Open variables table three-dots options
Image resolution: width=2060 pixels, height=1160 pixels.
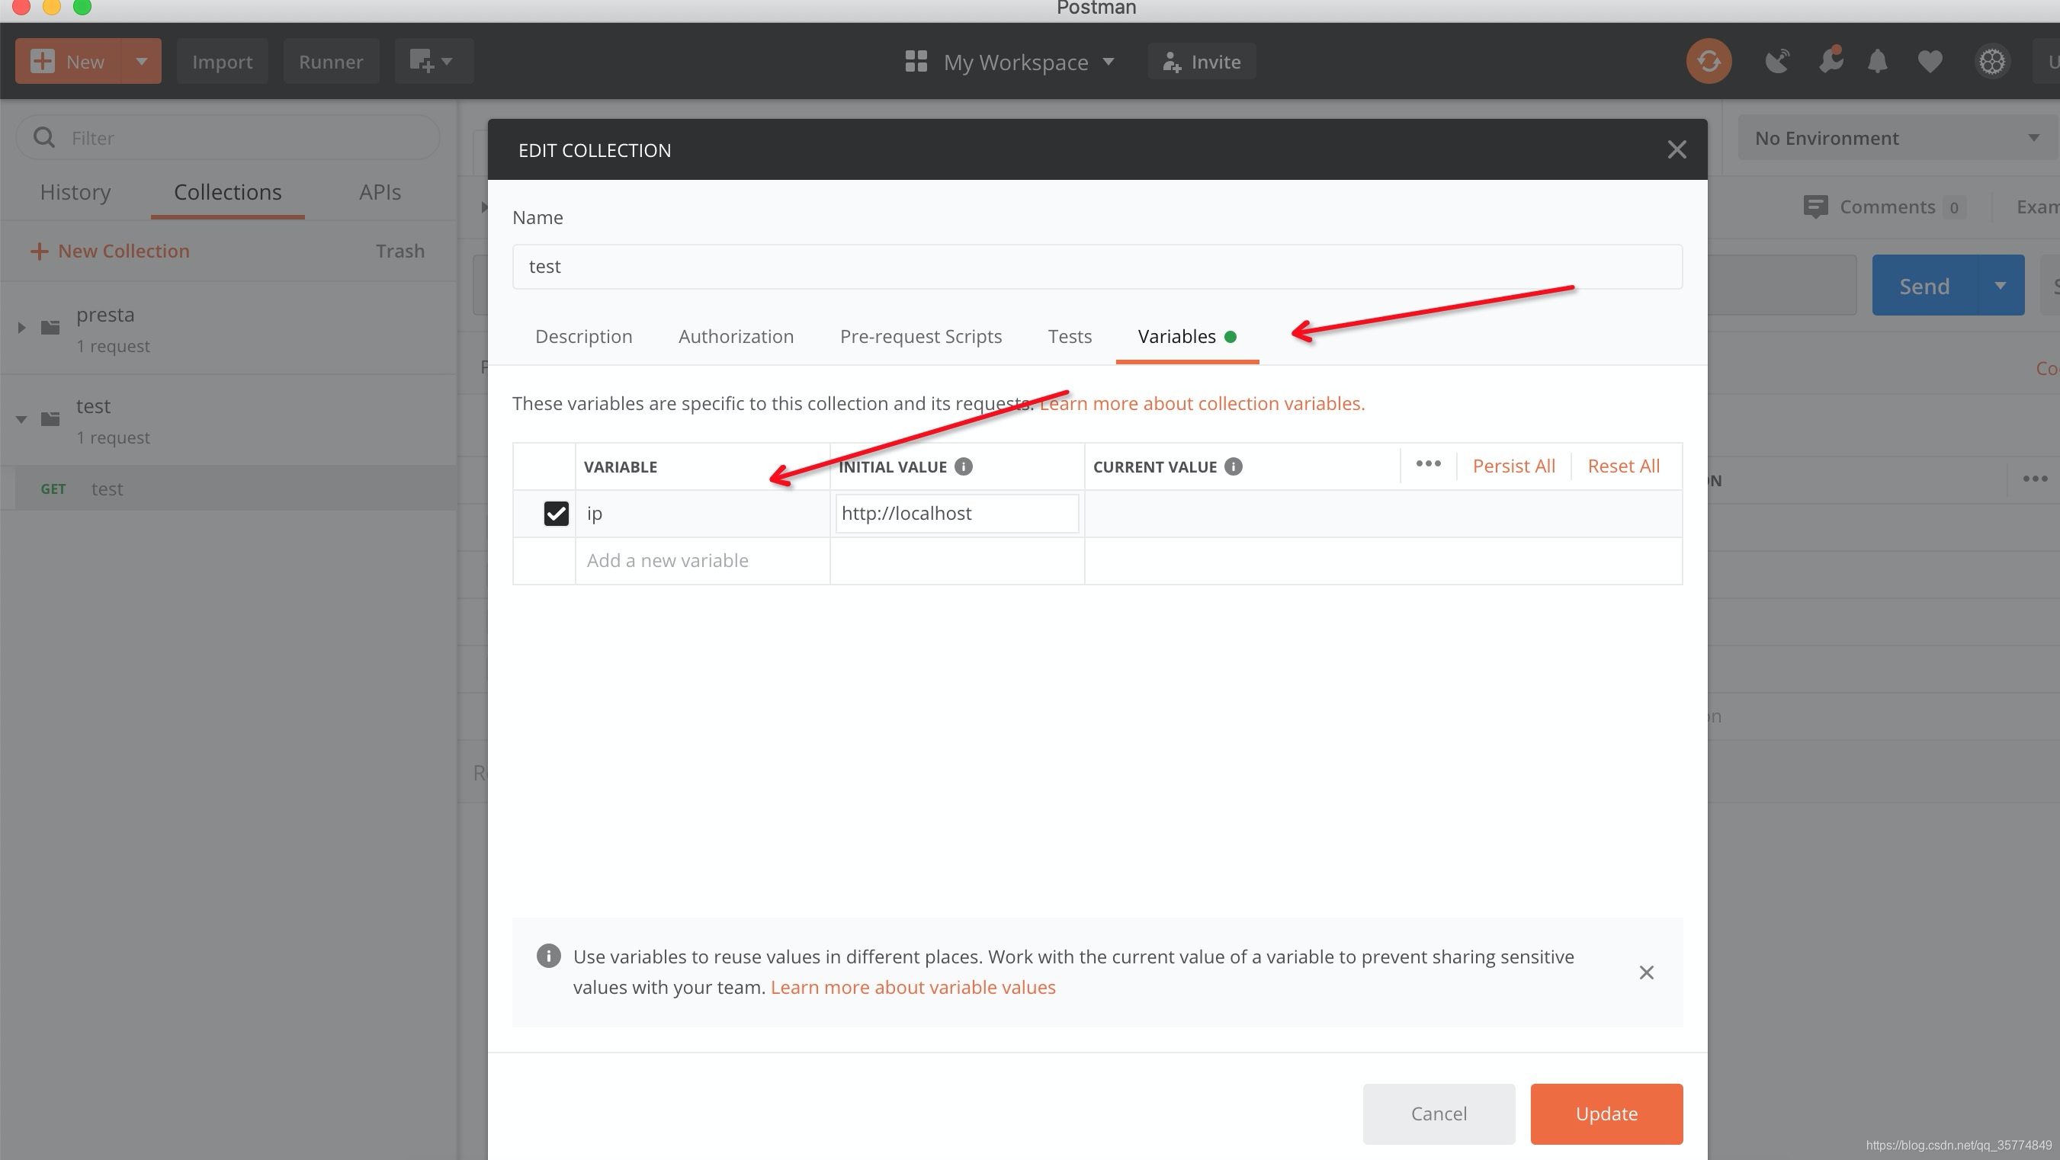(1427, 464)
